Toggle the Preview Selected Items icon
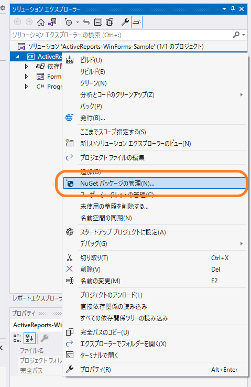 [136, 22]
